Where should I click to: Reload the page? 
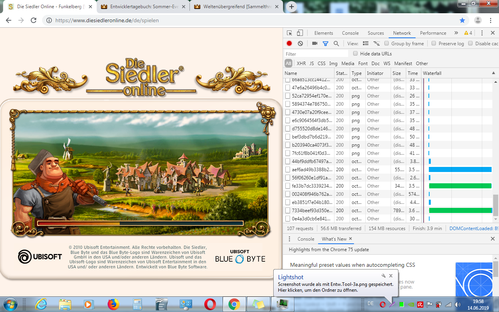coord(34,20)
